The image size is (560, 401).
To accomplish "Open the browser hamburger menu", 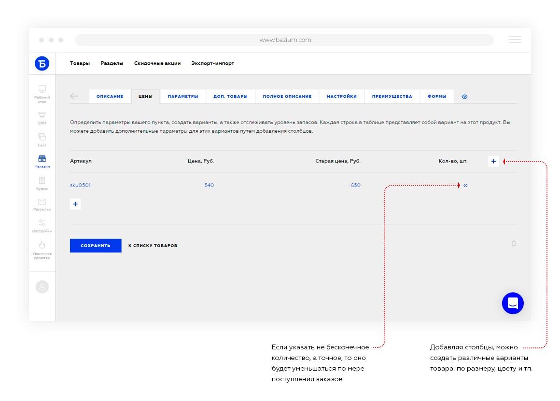I will point(515,40).
